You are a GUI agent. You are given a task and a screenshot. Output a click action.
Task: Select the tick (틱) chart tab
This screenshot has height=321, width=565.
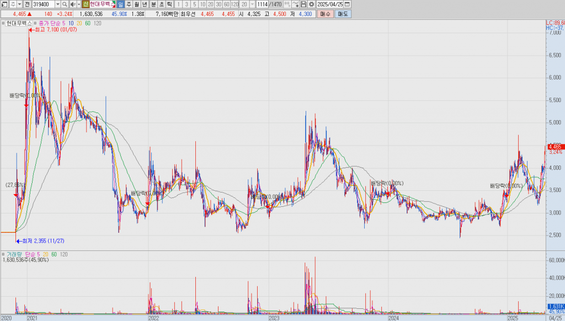(170, 4)
